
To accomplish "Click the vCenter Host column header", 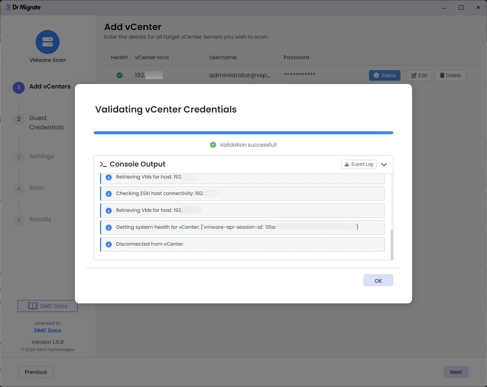I will coord(152,57).
